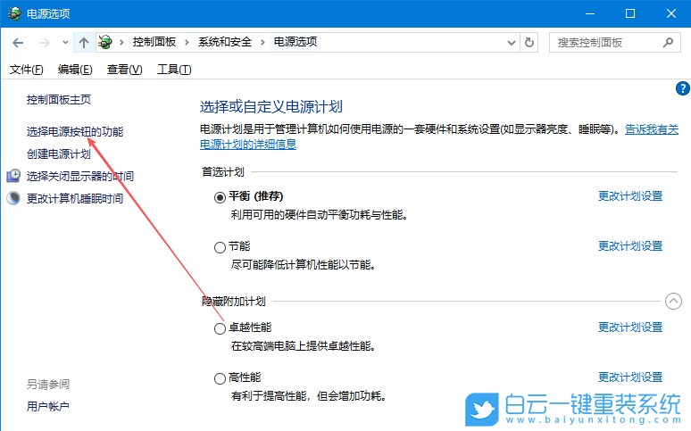Open the 文件(F) menu
The width and height of the screenshot is (691, 431).
(27, 70)
